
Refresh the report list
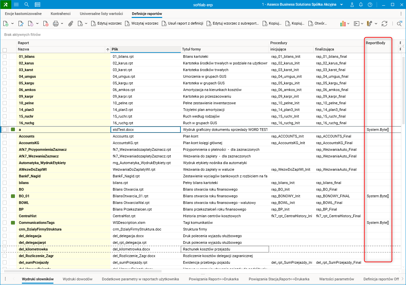coord(384,24)
